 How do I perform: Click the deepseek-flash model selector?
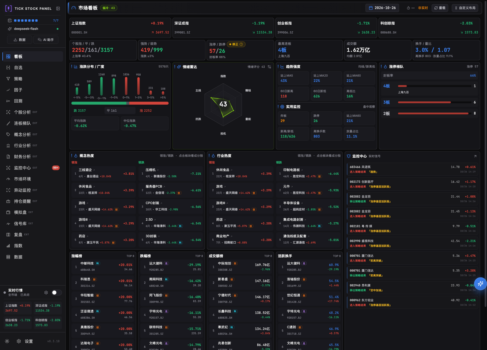coord(33,29)
